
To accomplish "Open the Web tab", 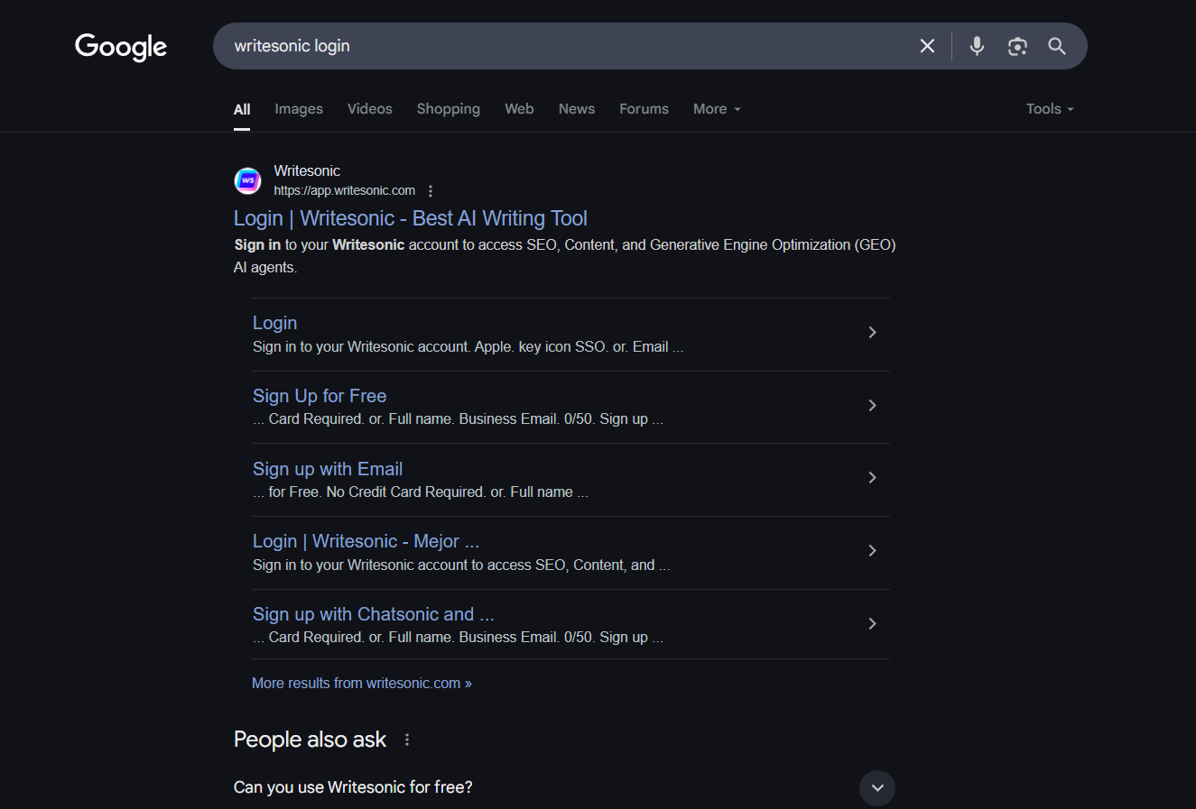I will pos(519,109).
